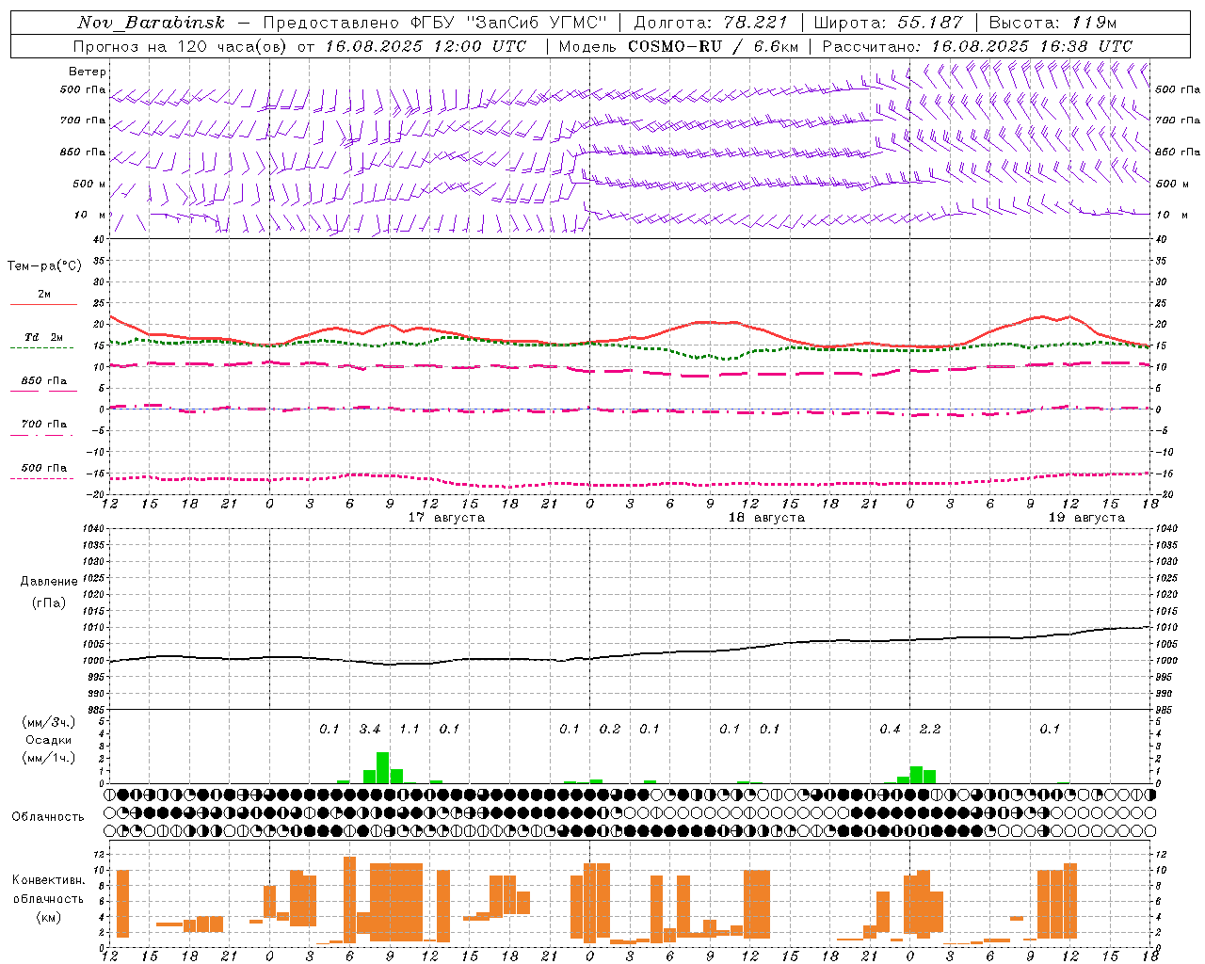Click the Тем-ра(°C) axis label
1205x964 pixels.
coord(44,266)
